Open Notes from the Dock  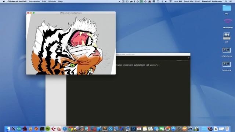[145, 129]
